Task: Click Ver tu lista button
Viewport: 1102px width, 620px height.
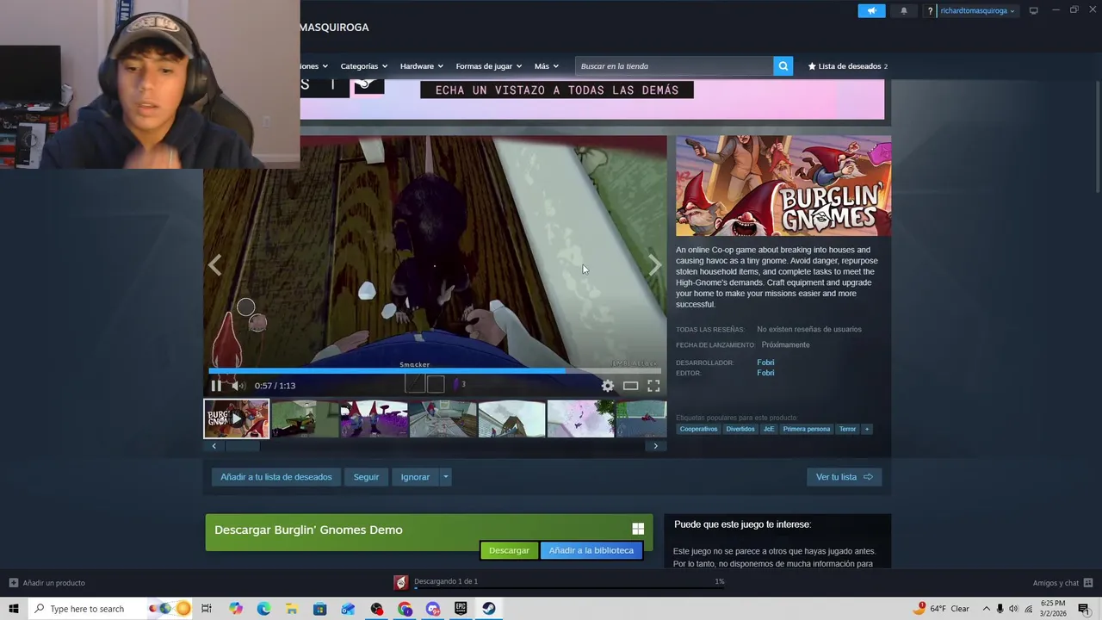Action: click(x=844, y=477)
